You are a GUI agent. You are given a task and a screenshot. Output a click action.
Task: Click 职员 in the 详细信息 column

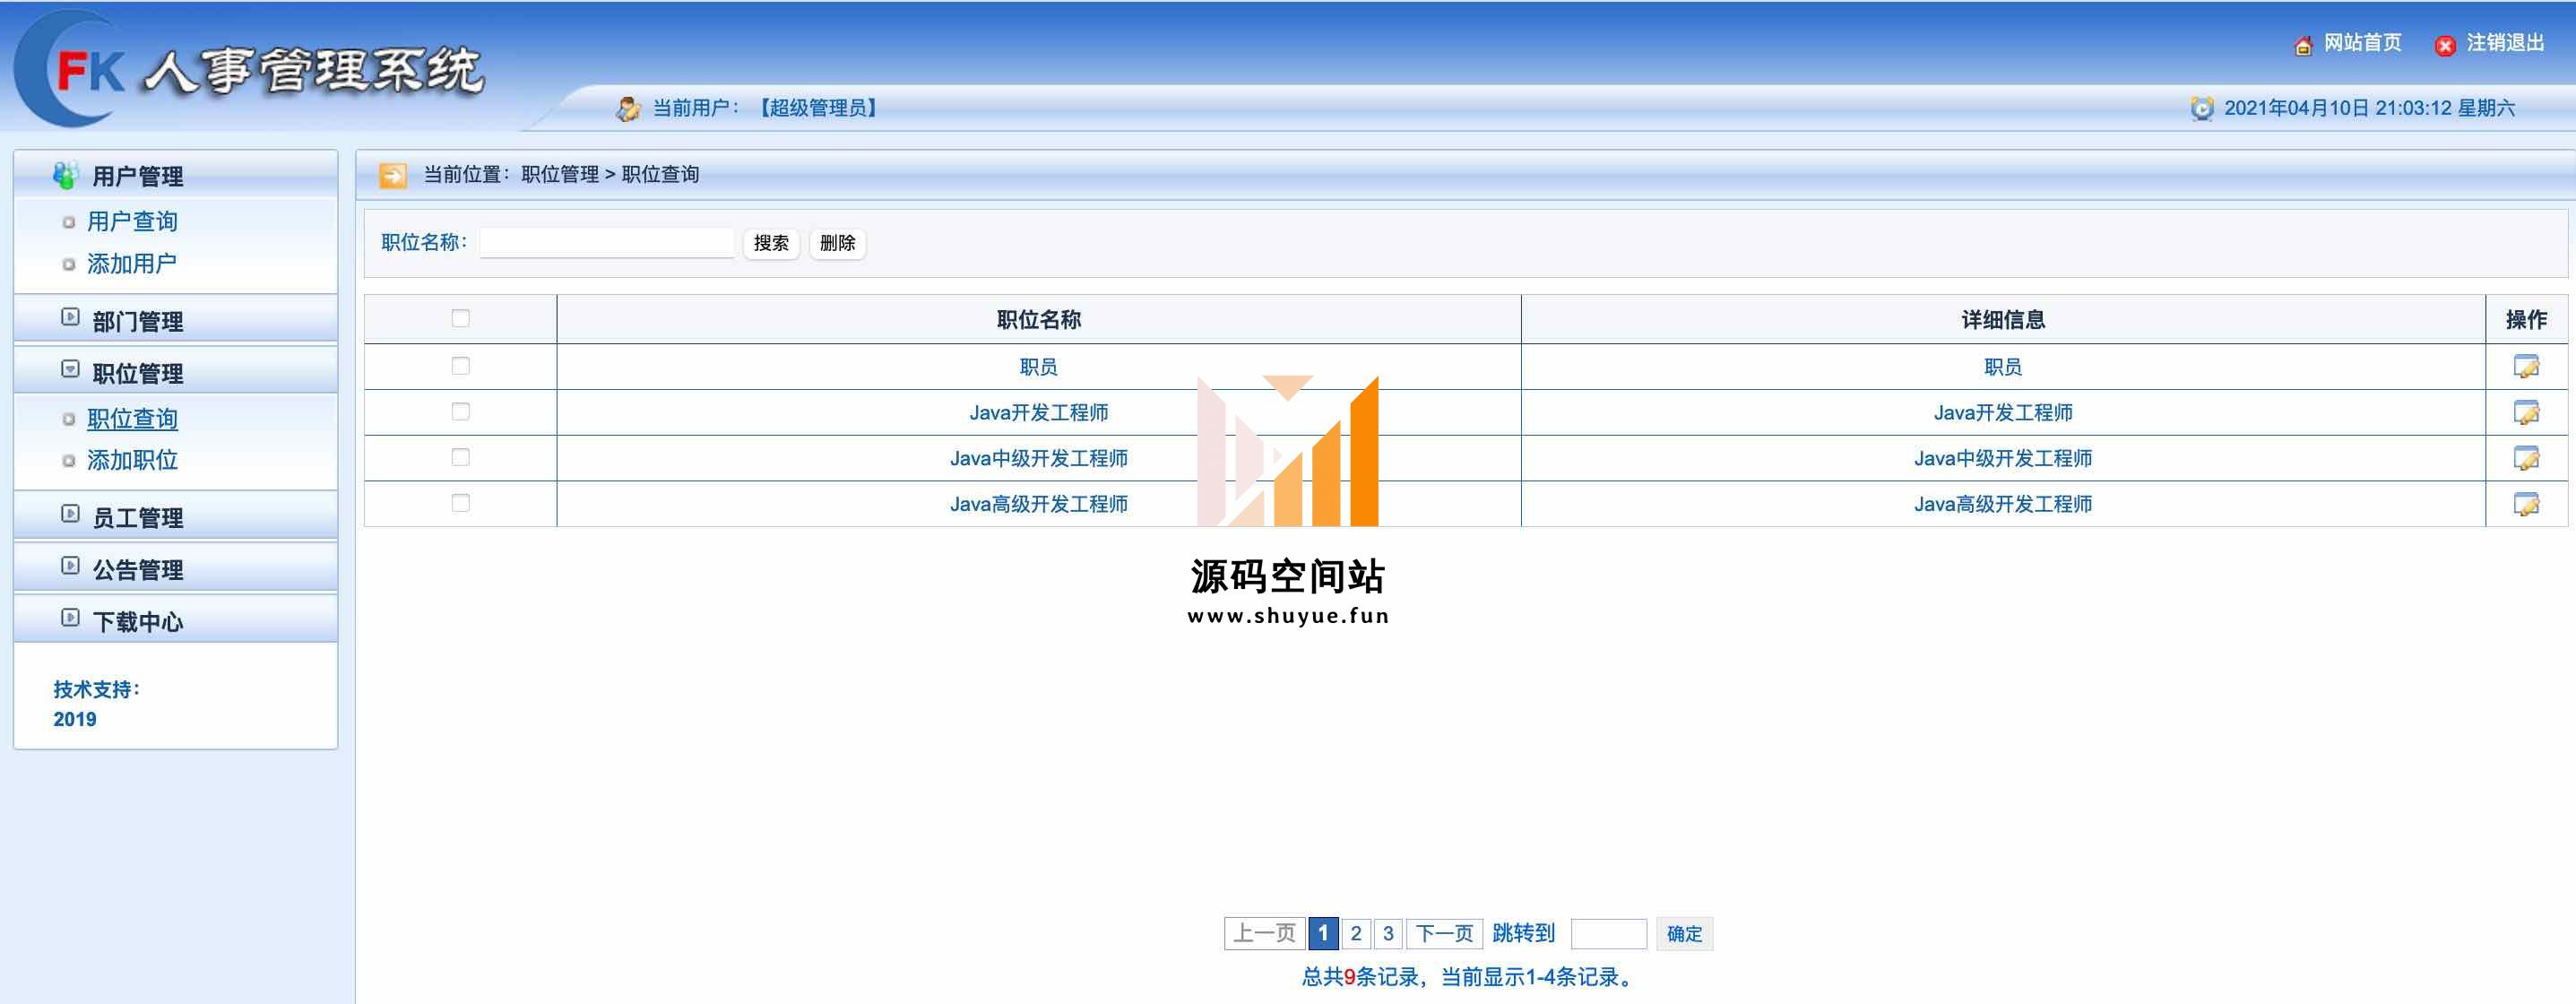(x=2003, y=367)
